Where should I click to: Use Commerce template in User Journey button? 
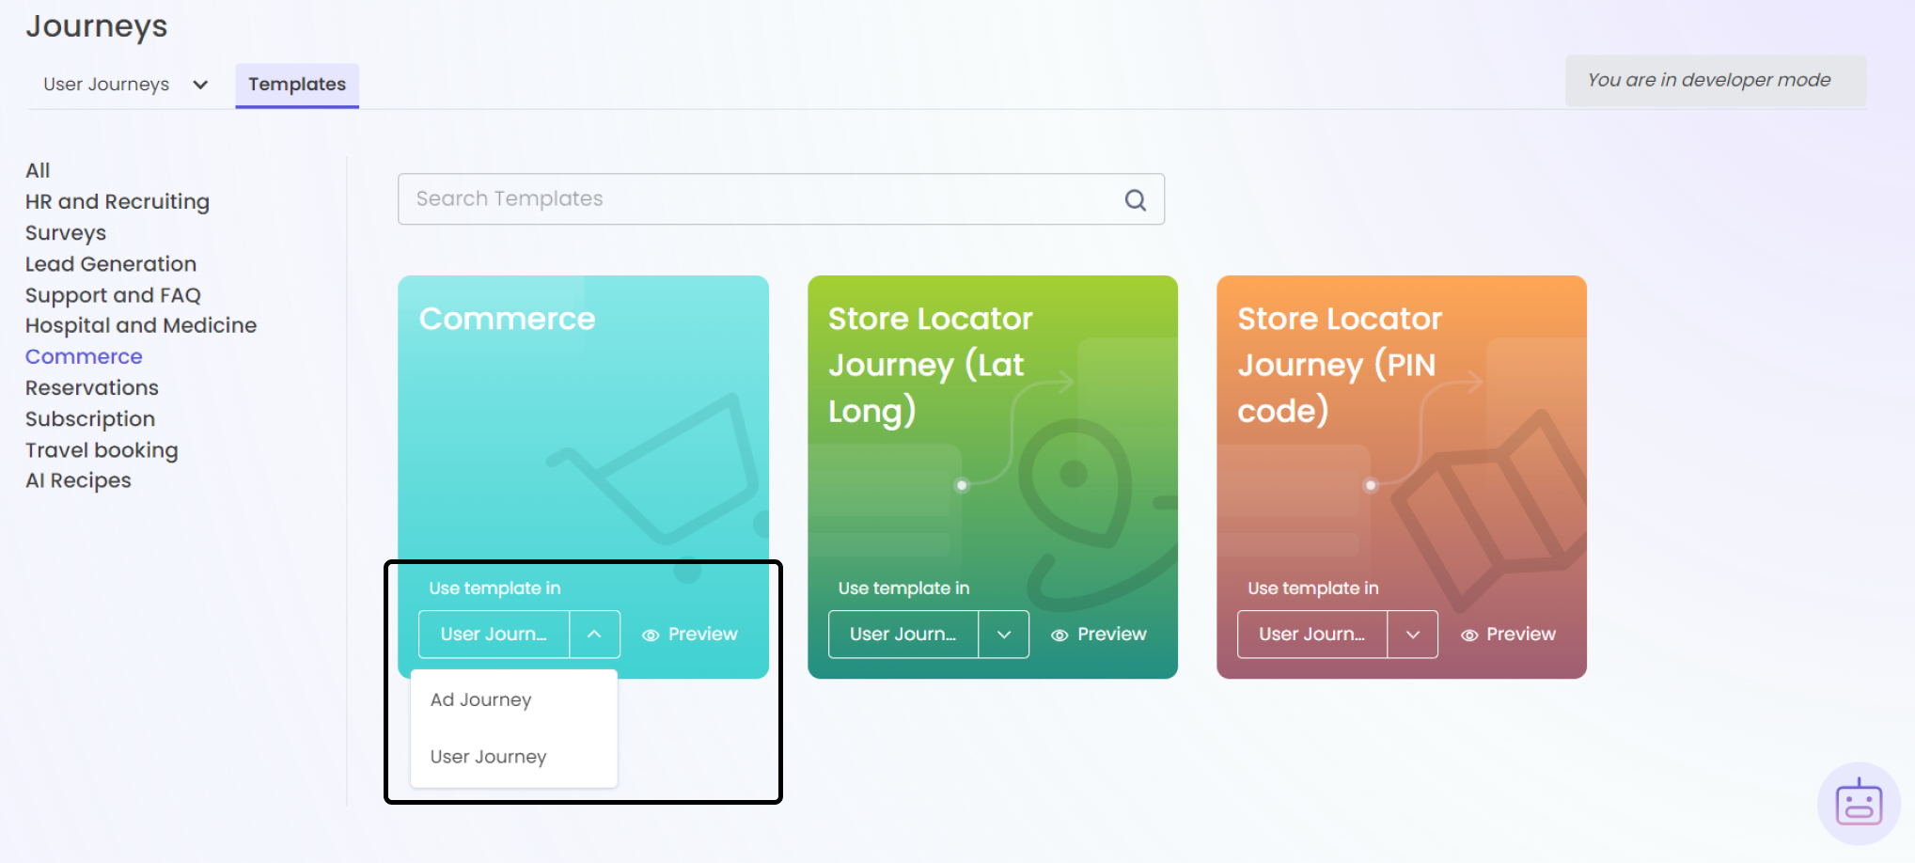pos(494,635)
